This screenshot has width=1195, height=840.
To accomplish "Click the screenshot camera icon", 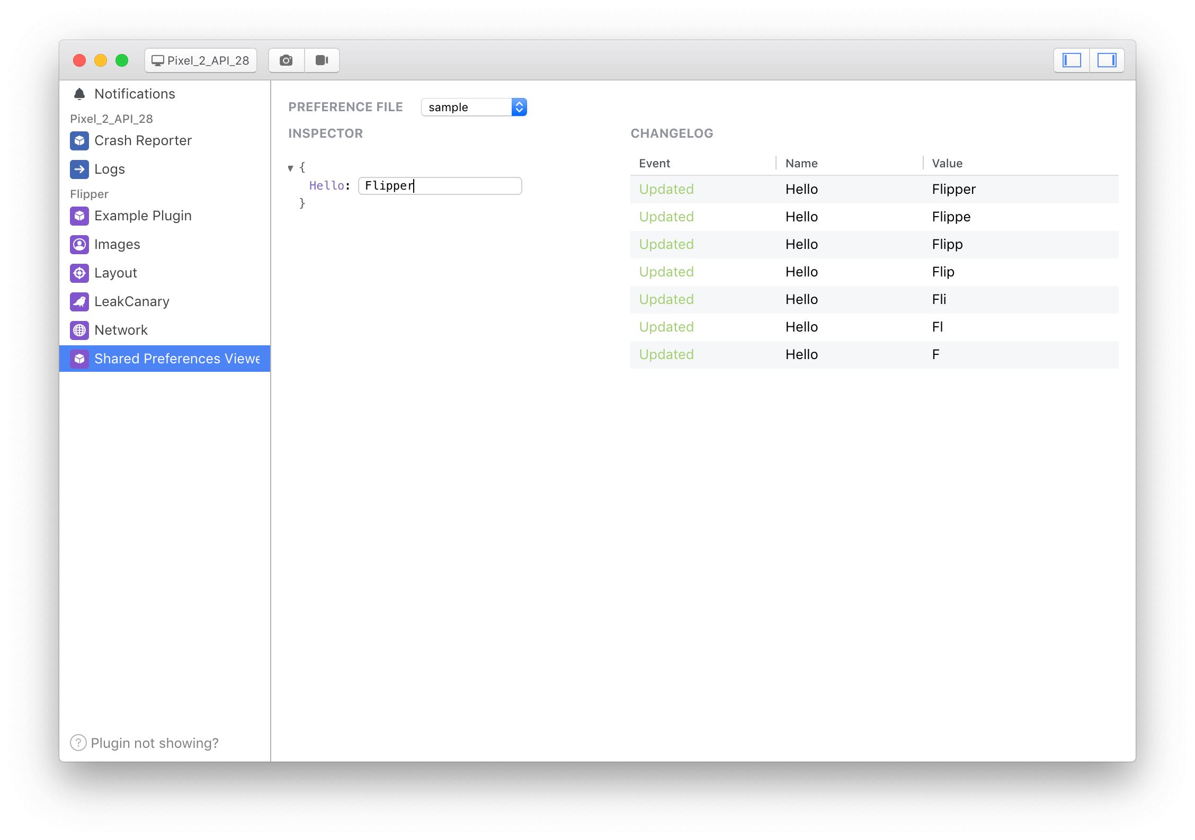I will (x=286, y=60).
